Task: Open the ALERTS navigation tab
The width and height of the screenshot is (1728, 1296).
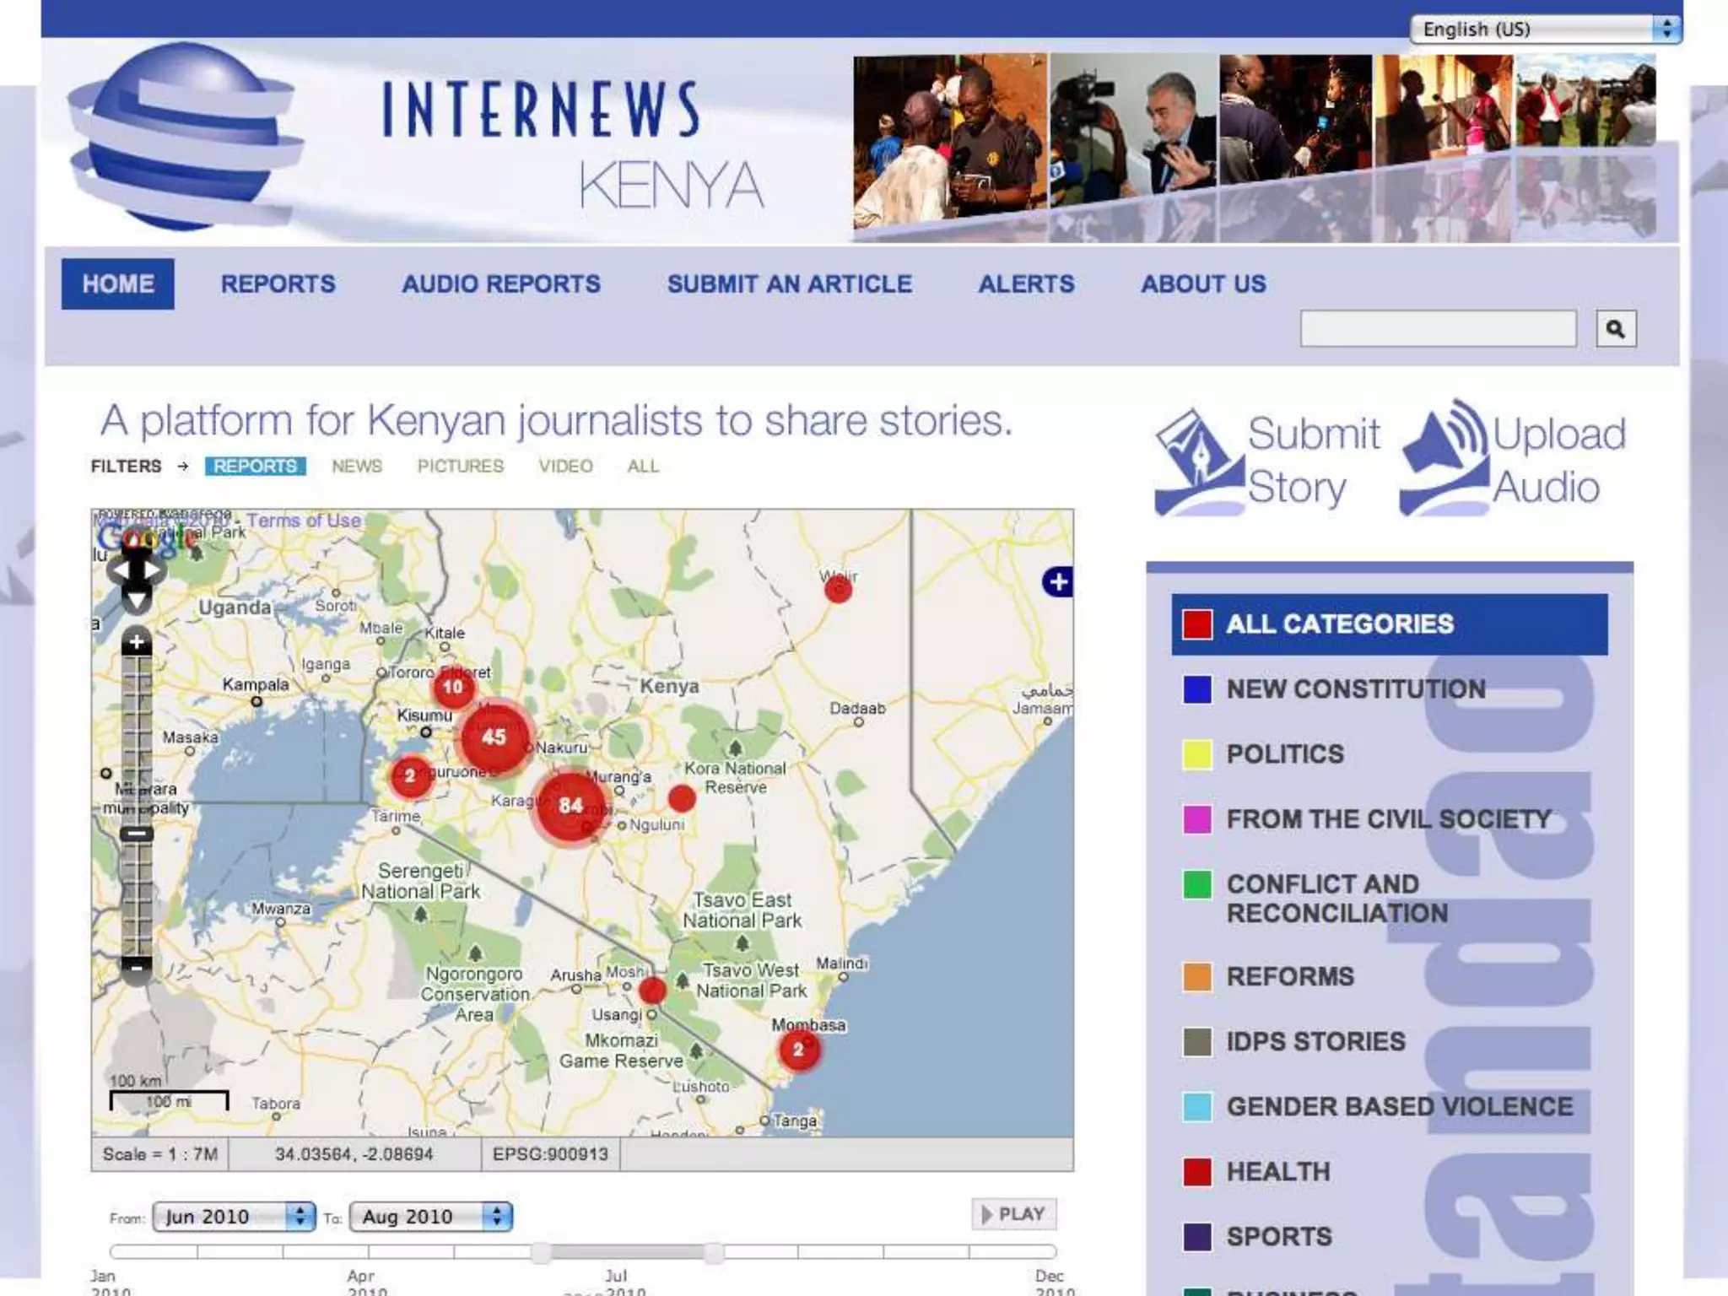Action: point(1026,284)
